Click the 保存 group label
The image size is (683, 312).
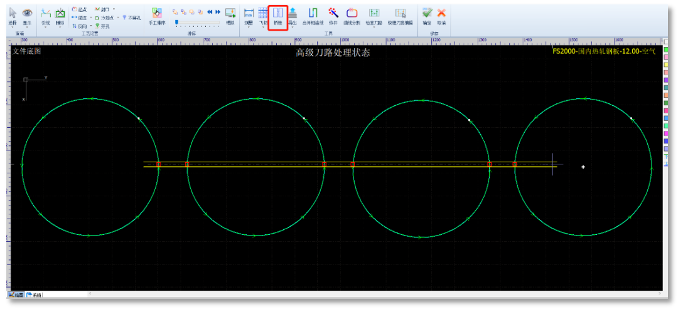point(434,33)
